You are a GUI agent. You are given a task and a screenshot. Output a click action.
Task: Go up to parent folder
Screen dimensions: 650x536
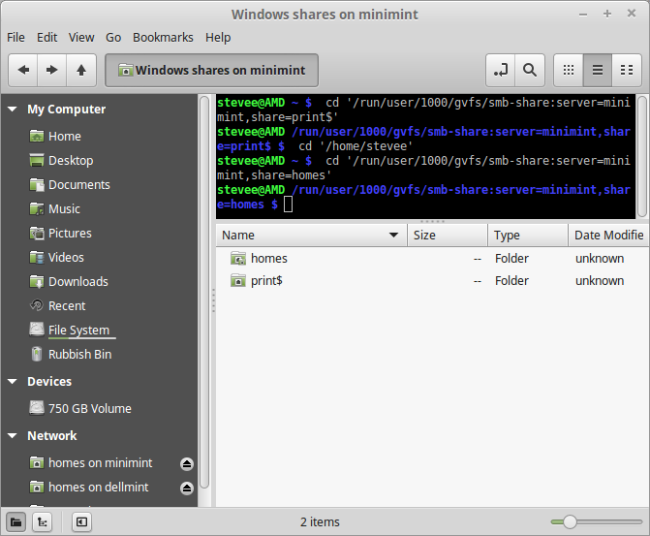pyautogui.click(x=81, y=70)
